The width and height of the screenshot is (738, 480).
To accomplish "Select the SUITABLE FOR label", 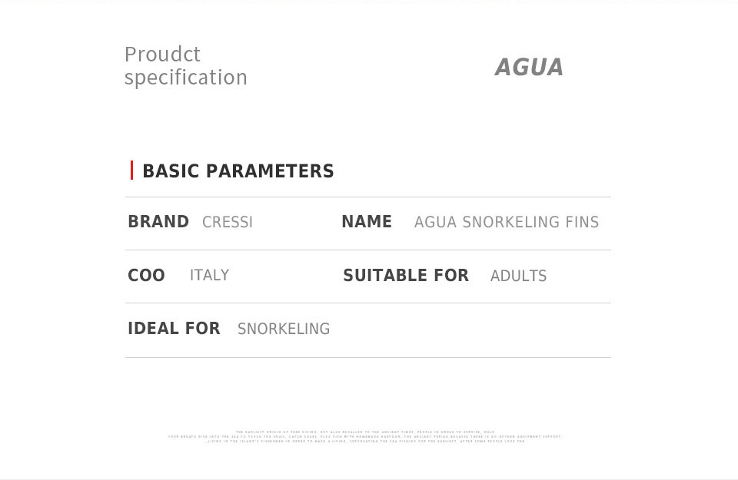I will tap(406, 275).
